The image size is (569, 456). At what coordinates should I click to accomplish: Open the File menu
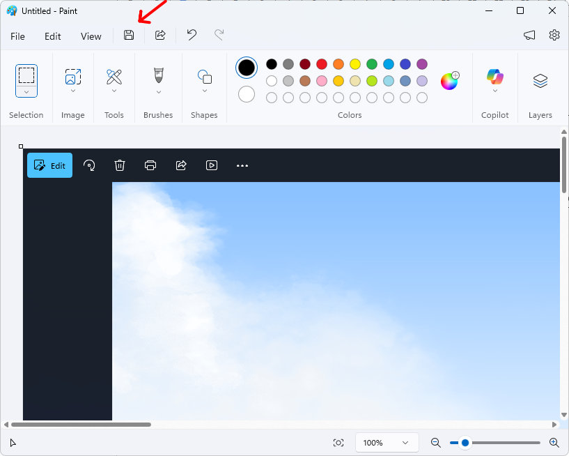[x=17, y=36]
